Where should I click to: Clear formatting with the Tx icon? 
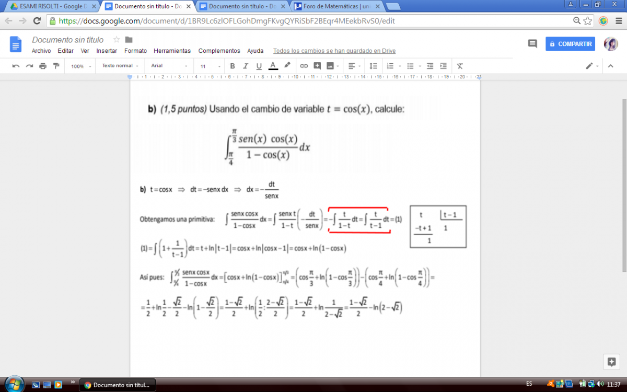point(460,66)
